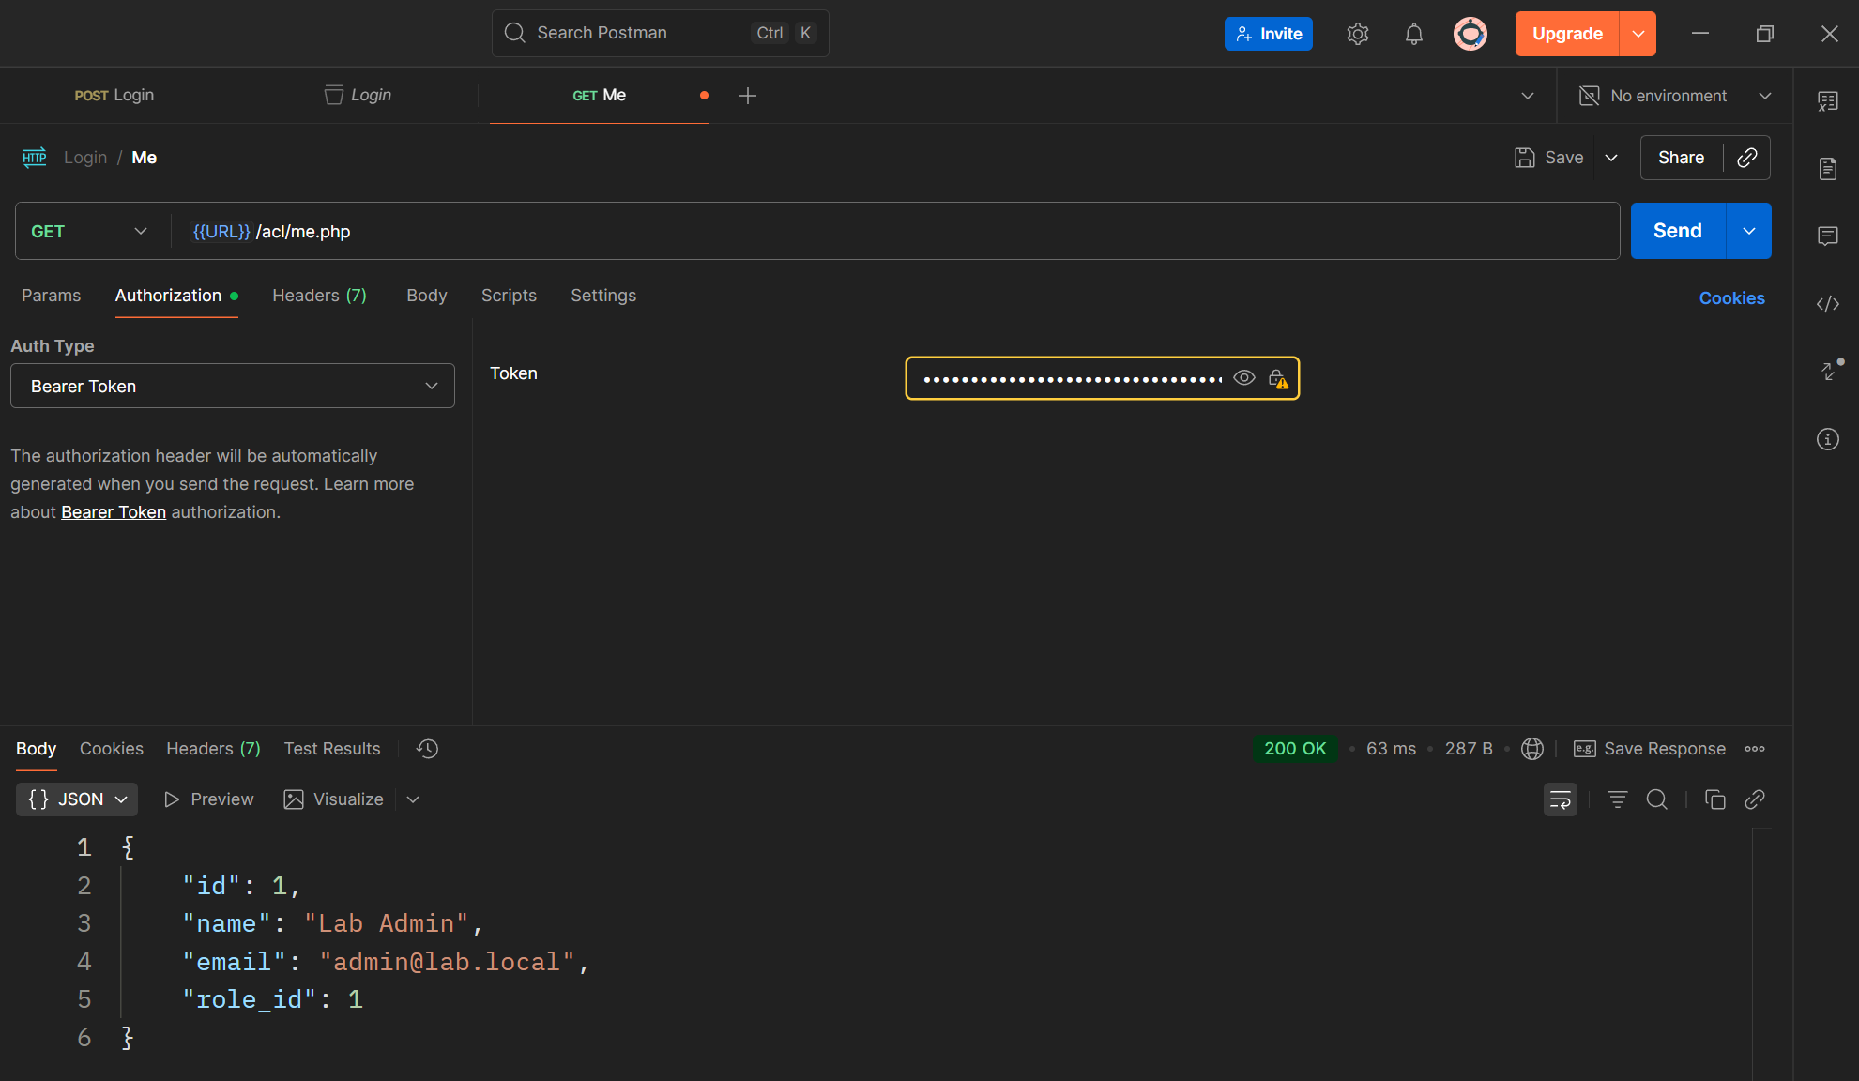The width and height of the screenshot is (1859, 1081).
Task: Expand the Bearer Token auth type dropdown
Action: click(232, 387)
